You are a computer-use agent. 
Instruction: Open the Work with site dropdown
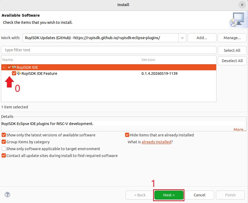pos(182,38)
